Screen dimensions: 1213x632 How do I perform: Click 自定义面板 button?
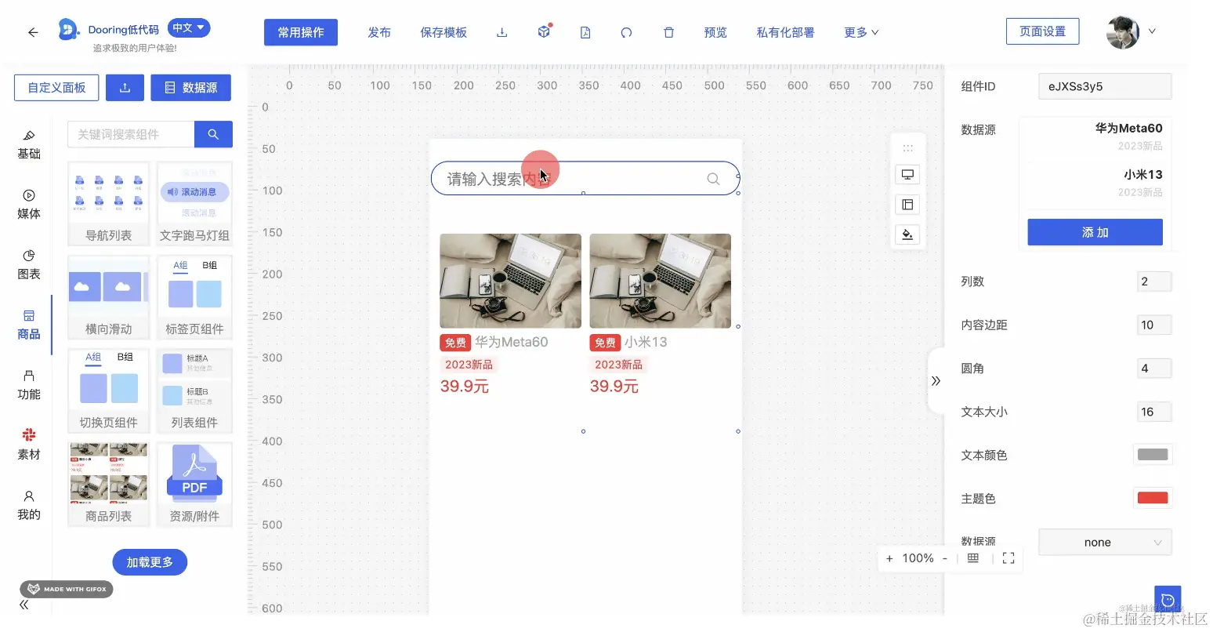56,88
